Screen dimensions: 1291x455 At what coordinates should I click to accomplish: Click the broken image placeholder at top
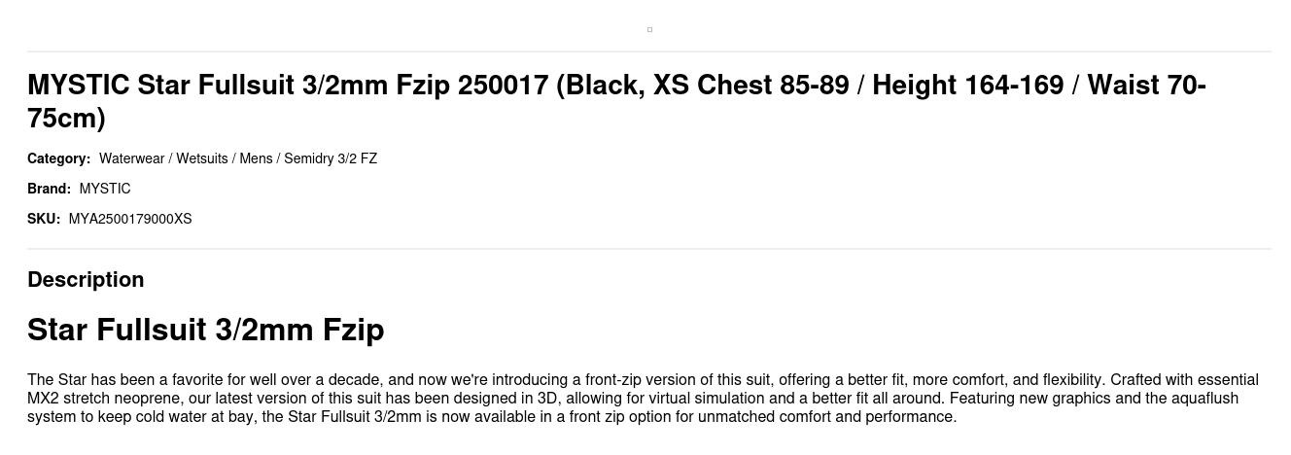(x=649, y=29)
